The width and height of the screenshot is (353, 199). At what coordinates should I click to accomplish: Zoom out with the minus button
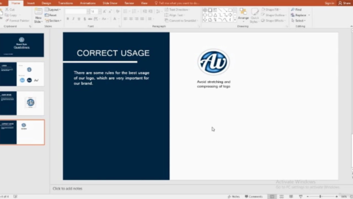pyautogui.click(x=308, y=197)
